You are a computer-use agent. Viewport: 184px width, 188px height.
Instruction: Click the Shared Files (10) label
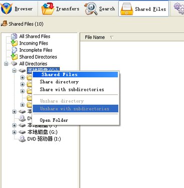pyautogui.click(x=26, y=24)
